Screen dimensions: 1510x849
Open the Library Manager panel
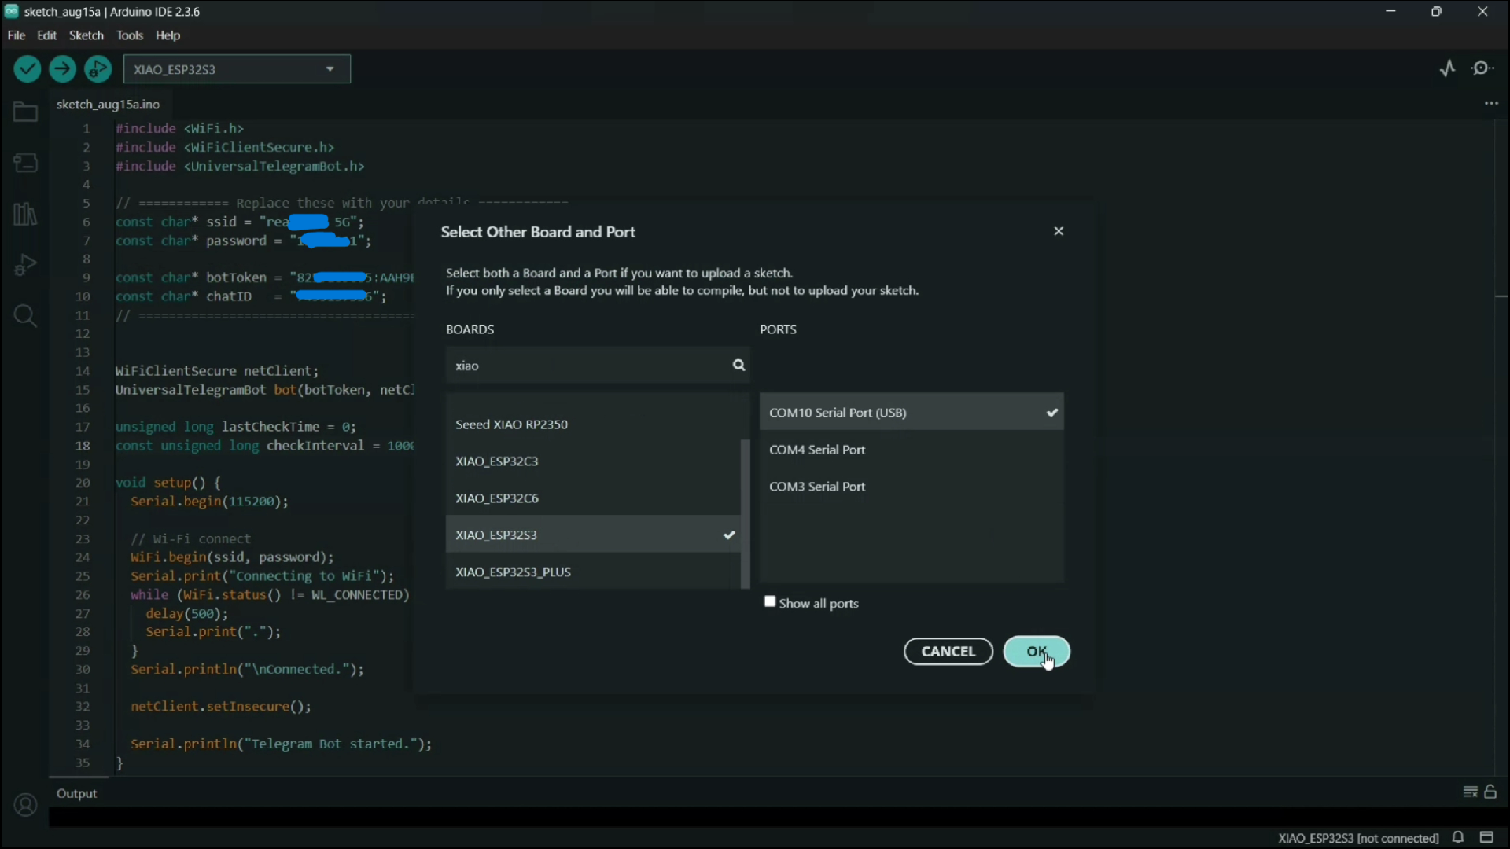click(24, 213)
